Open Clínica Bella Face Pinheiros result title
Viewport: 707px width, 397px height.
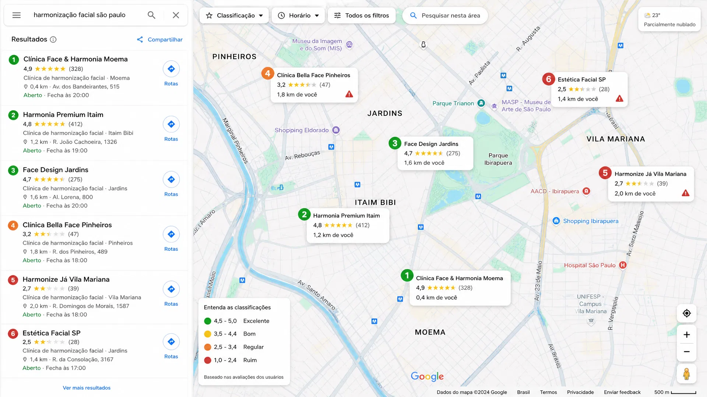[67, 225]
